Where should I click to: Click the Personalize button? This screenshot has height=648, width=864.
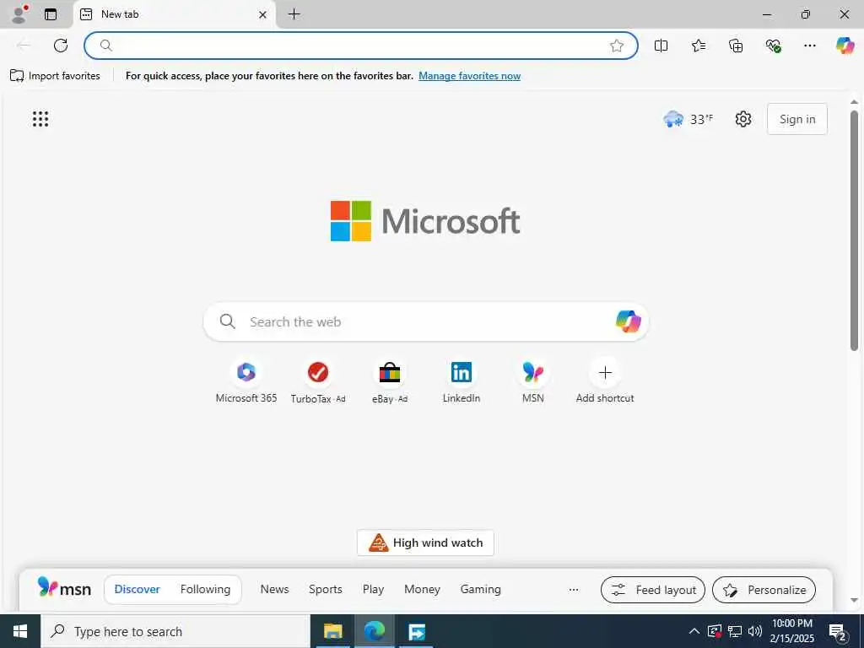click(764, 590)
